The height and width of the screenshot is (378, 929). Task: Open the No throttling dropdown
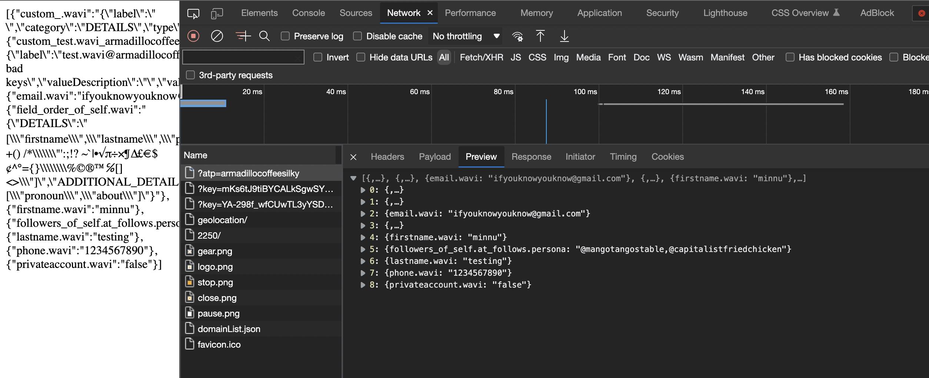click(465, 36)
